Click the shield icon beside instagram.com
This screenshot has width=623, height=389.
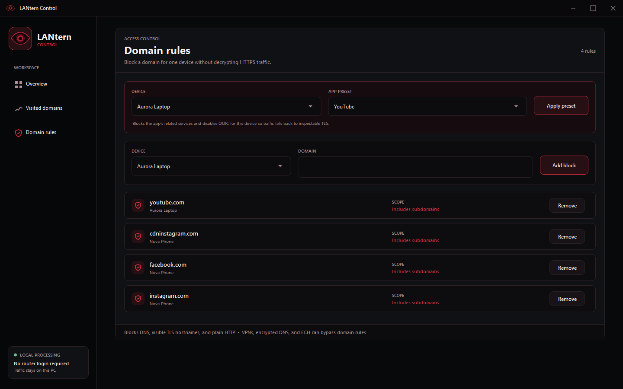(138, 299)
